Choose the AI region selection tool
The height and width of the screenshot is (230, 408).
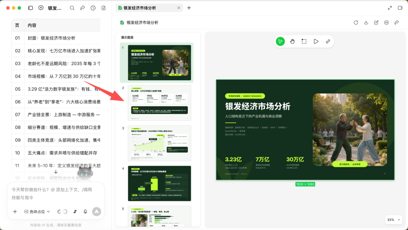[304, 41]
